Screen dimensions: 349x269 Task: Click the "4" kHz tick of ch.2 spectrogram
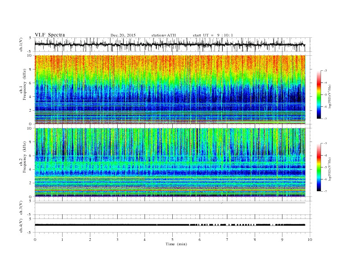pos(31,169)
